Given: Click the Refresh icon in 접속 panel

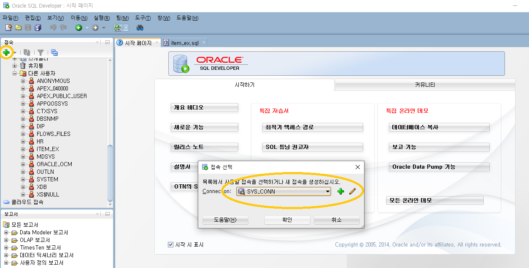Looking at the screenshot, I should 27,53.
